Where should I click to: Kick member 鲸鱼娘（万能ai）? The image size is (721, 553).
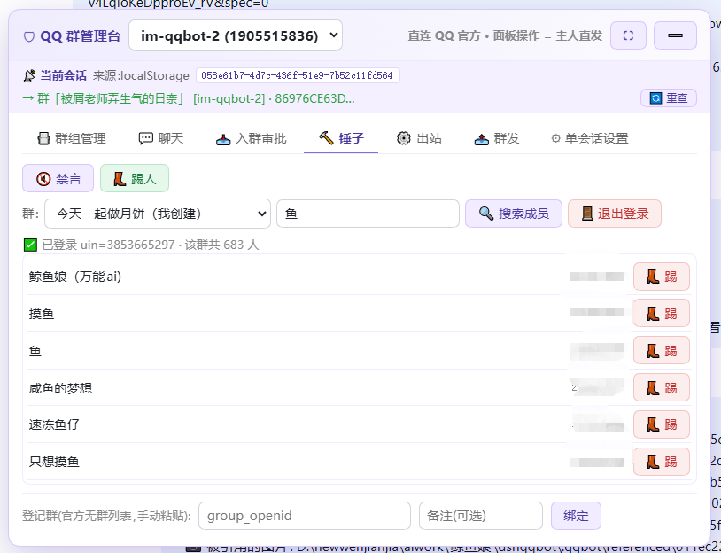click(x=662, y=276)
